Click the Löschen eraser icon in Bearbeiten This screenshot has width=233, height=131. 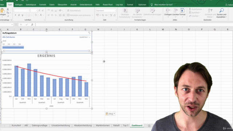[190, 16]
